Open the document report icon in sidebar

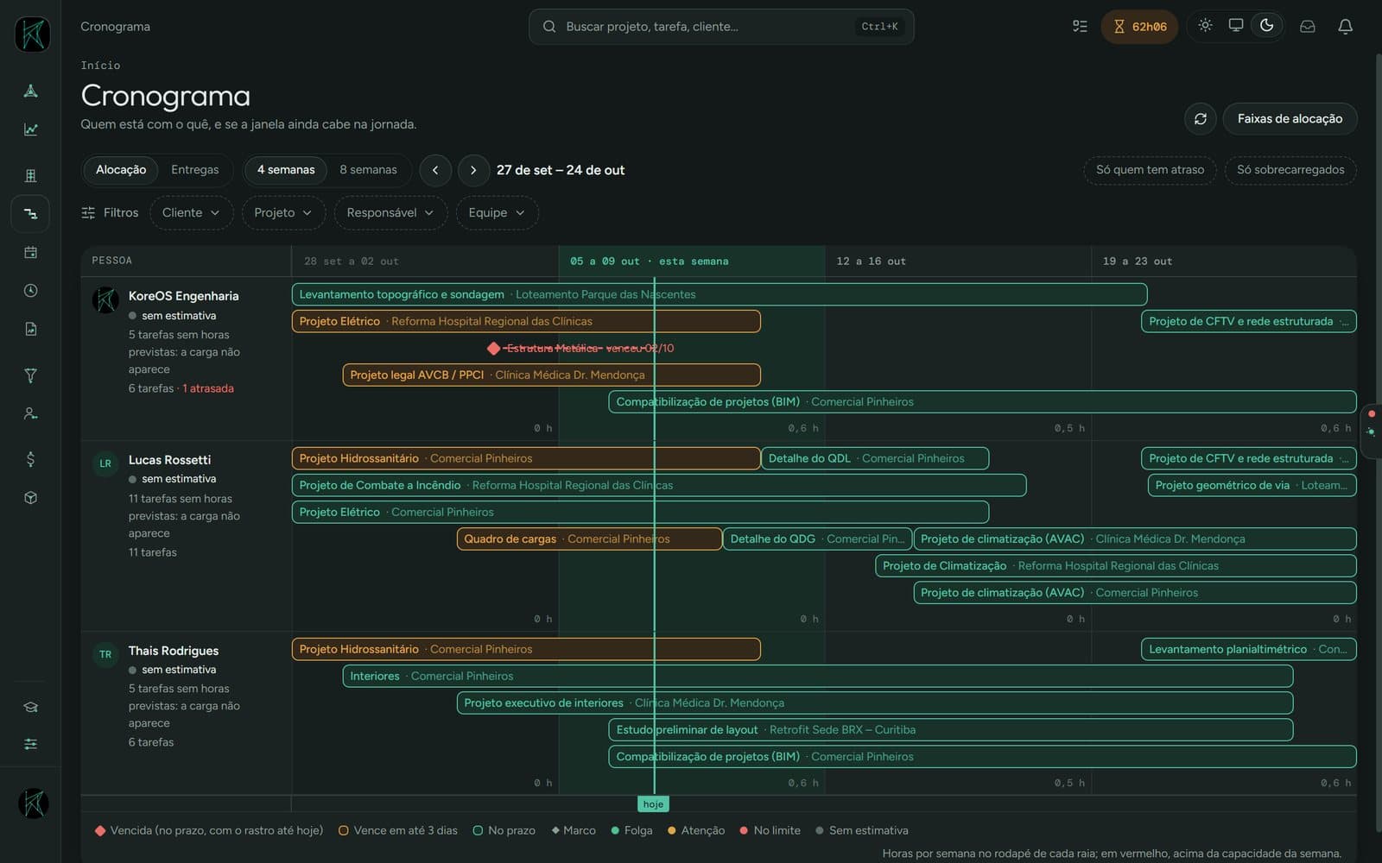click(x=30, y=329)
